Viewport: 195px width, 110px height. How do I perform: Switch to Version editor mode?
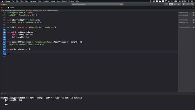pos(179,4)
